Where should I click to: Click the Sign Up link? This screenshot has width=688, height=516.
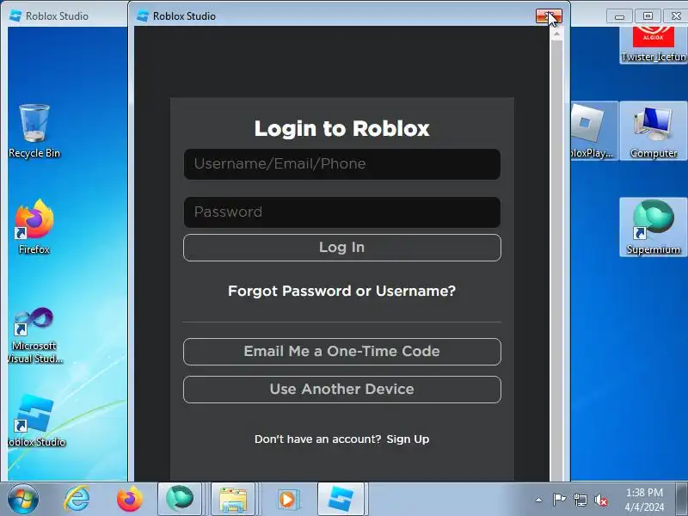pos(408,439)
